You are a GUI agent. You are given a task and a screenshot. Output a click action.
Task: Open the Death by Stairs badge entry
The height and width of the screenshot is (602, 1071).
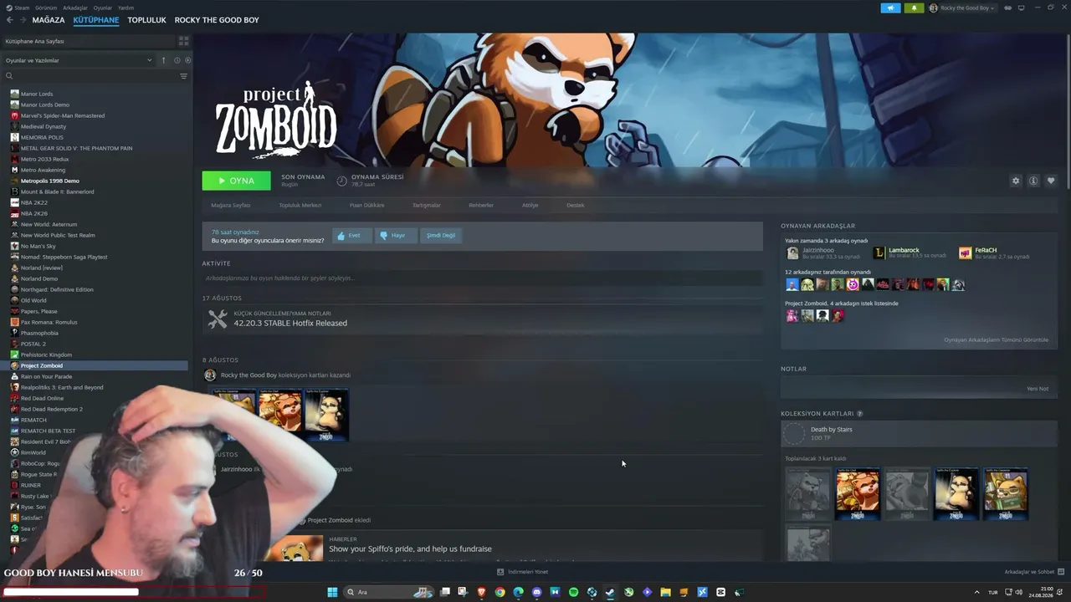click(x=919, y=433)
